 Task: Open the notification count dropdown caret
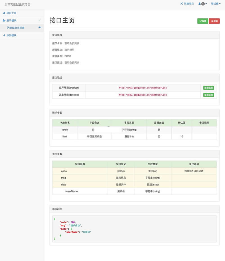206,4
